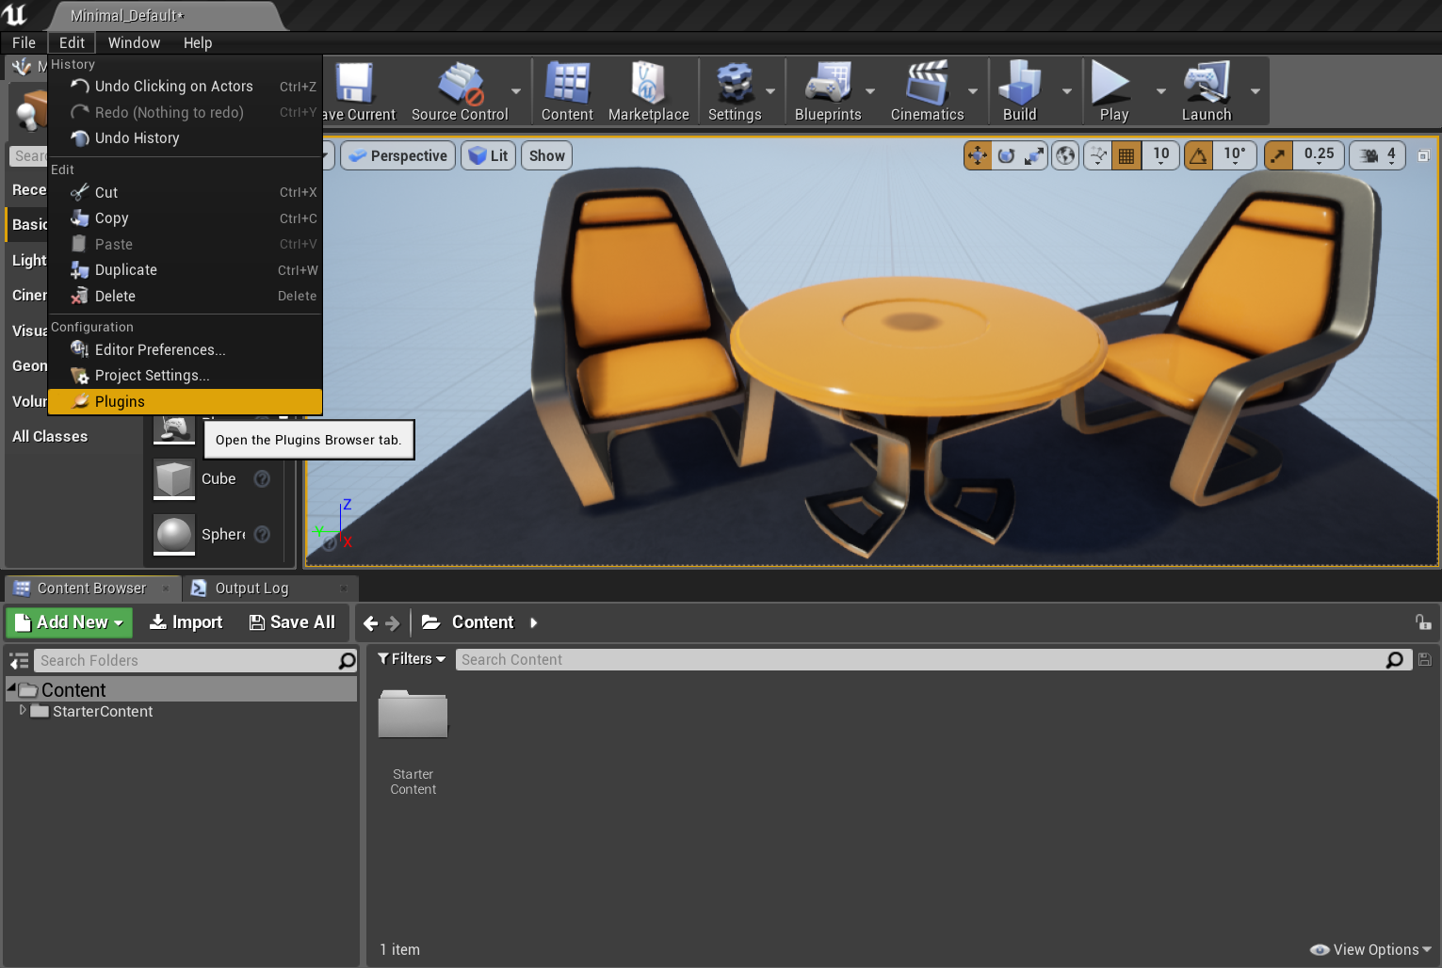Open View Options menu
Screen dimensions: 1442x968
1370,949
